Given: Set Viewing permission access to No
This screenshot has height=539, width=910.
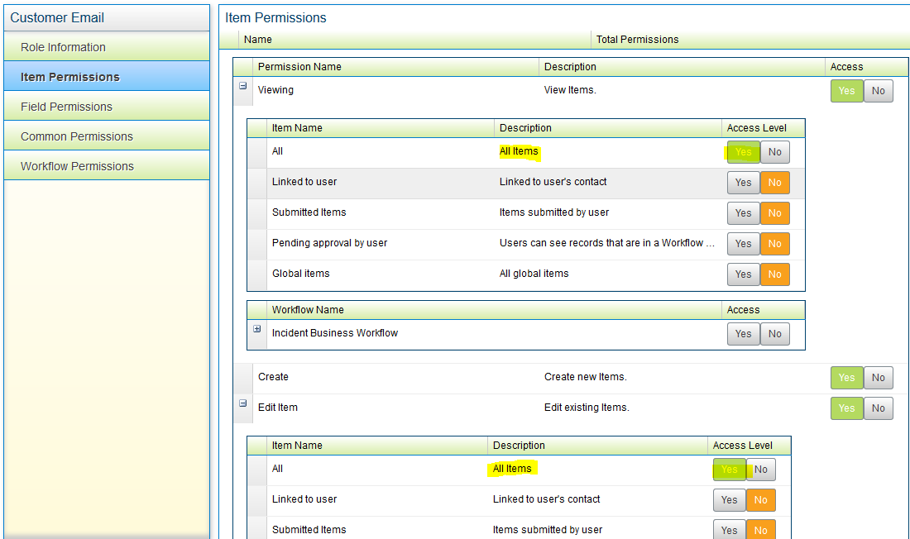Looking at the screenshot, I should point(878,91).
